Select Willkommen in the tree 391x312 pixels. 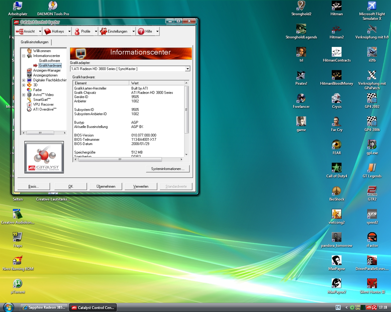[x=42, y=51]
